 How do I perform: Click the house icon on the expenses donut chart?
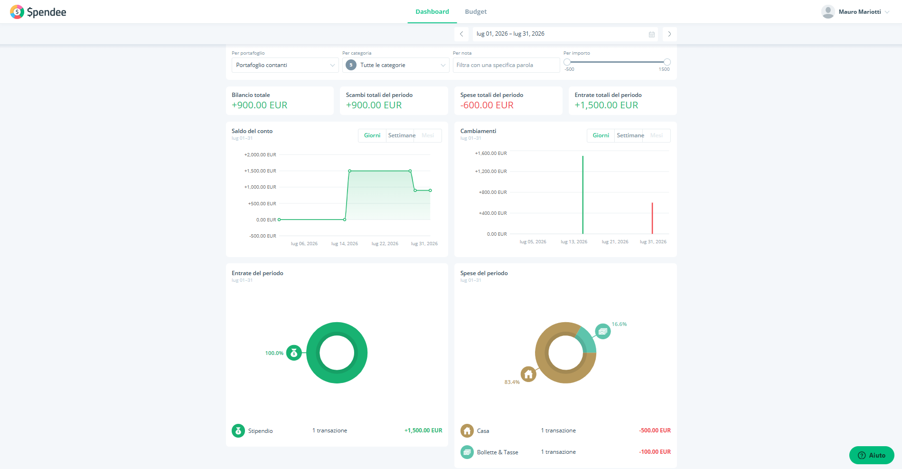528,374
